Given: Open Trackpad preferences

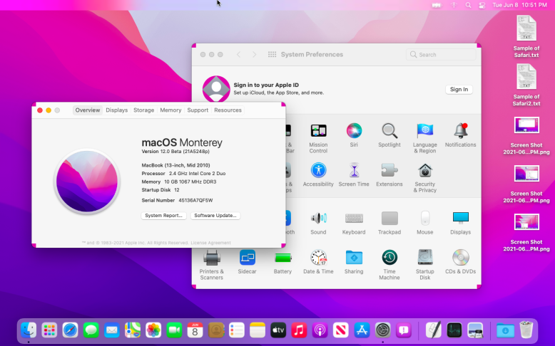Looking at the screenshot, I should coord(389,219).
